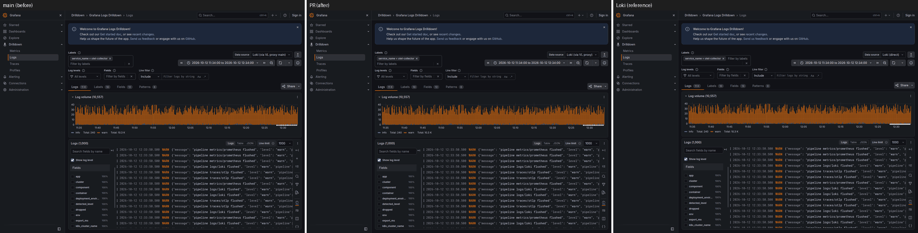918x233 pixels.
Task: Open Data source dropdown in Loki (reference) panel
Action: point(893,55)
